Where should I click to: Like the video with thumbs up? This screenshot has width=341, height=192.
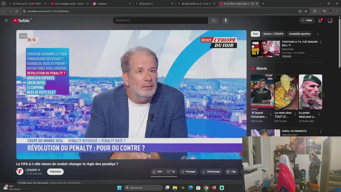157,172
